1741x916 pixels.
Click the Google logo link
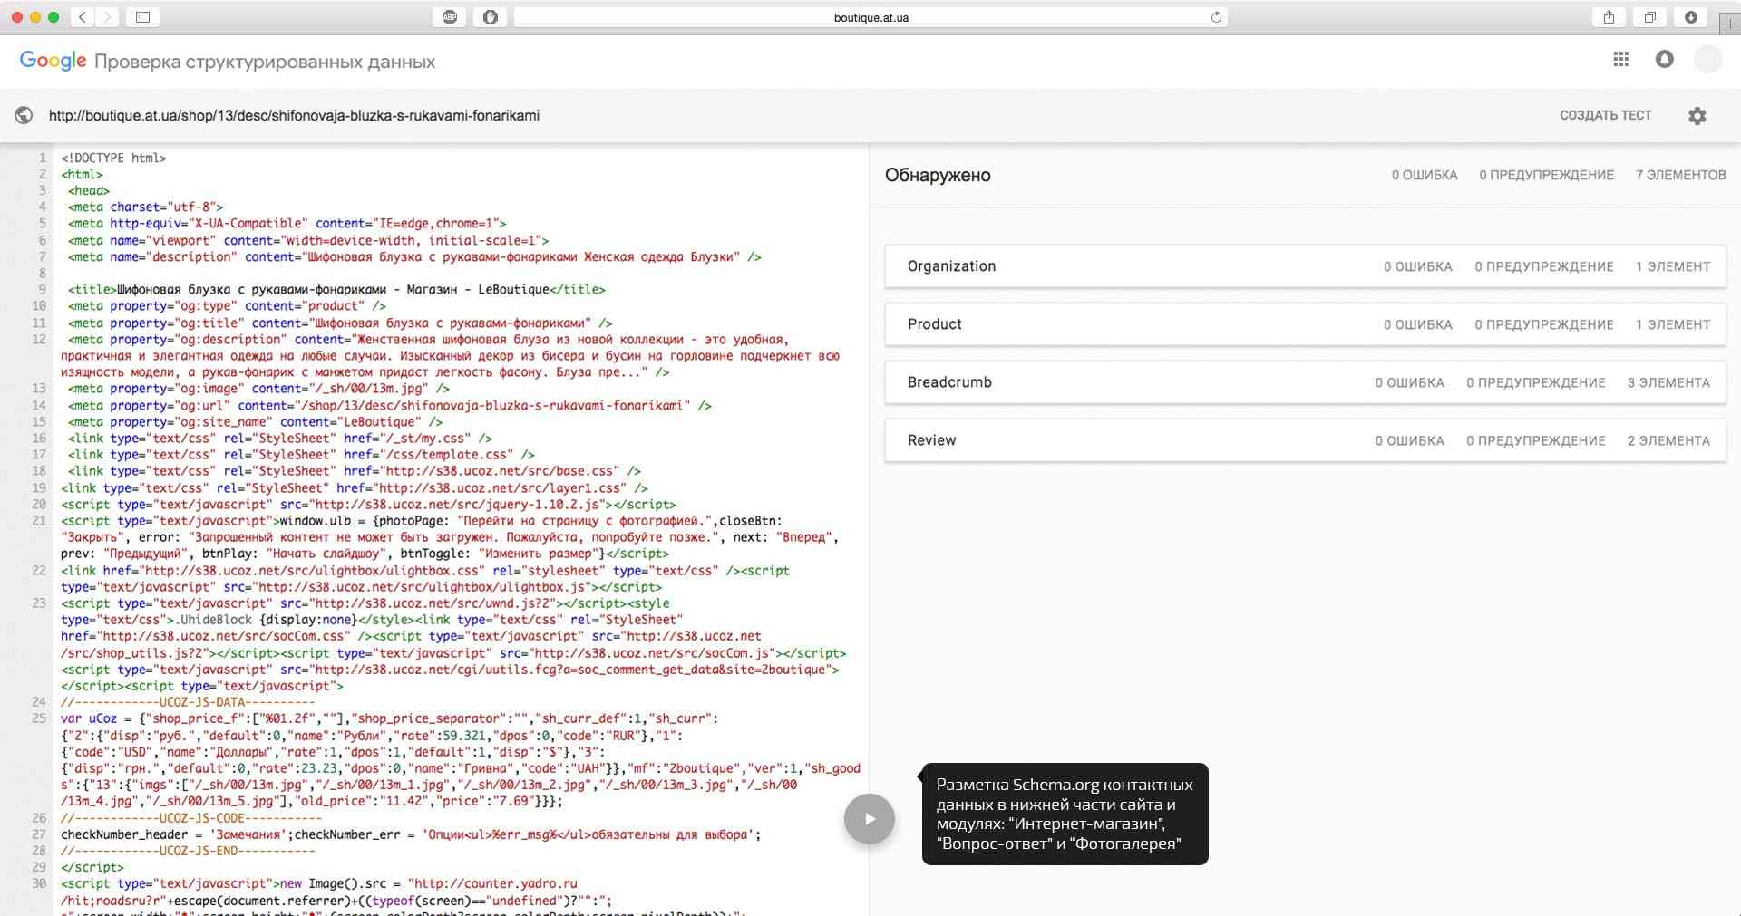tap(53, 61)
